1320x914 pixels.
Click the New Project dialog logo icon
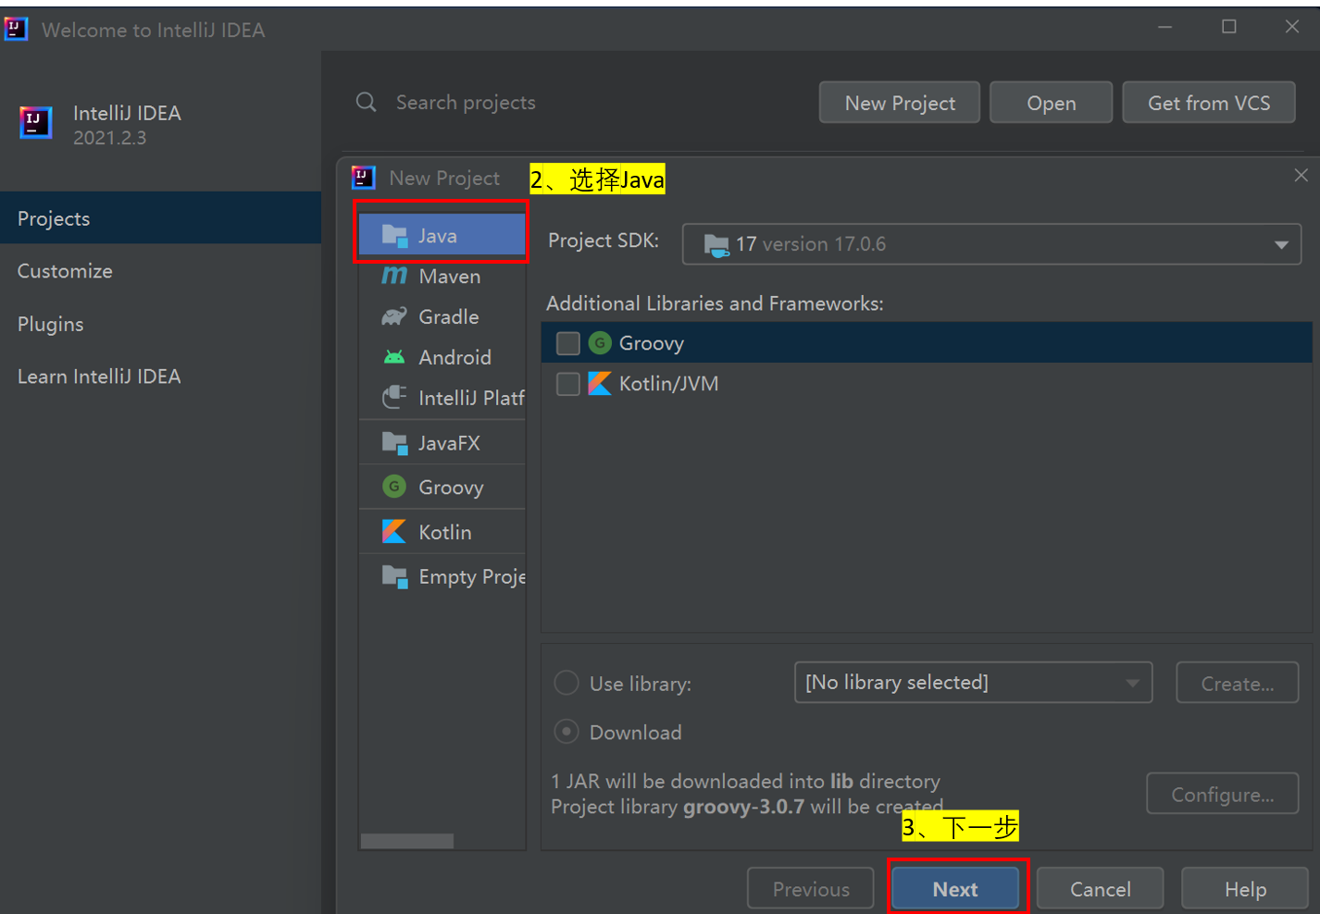tap(364, 178)
